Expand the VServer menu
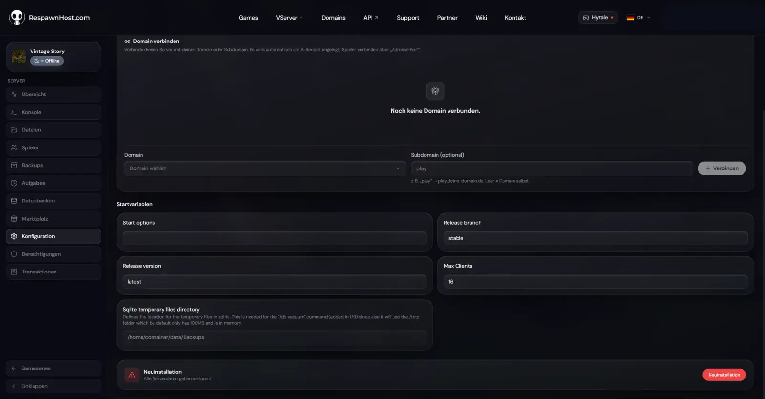 click(x=289, y=18)
